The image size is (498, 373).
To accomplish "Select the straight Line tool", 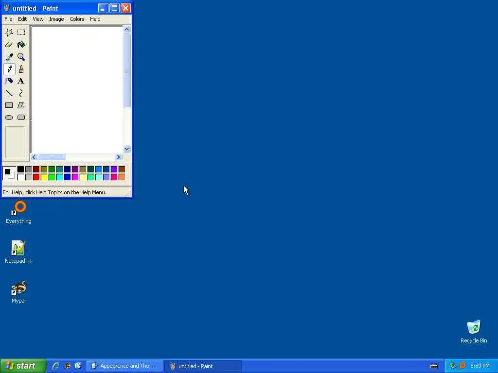I will (9, 93).
